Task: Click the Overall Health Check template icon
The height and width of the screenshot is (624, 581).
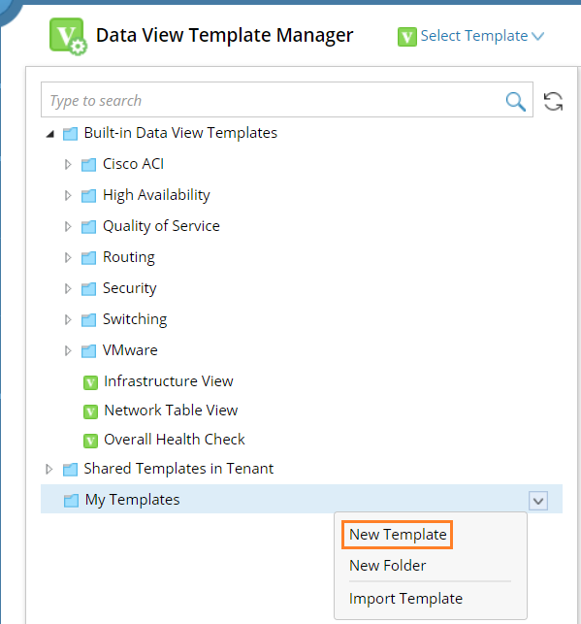Action: 90,441
